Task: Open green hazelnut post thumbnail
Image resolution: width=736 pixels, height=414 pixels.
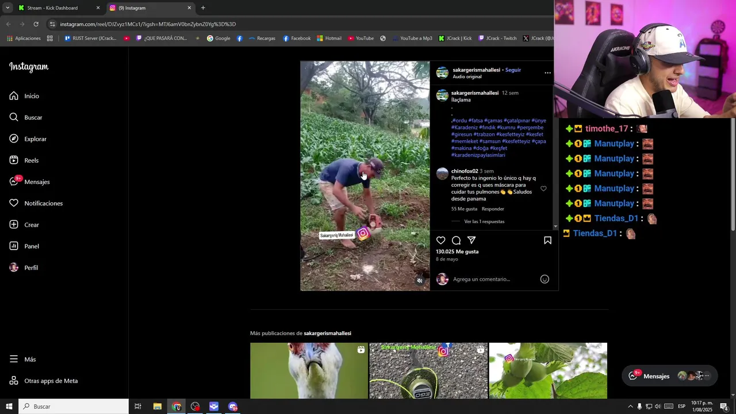Action: (548, 371)
